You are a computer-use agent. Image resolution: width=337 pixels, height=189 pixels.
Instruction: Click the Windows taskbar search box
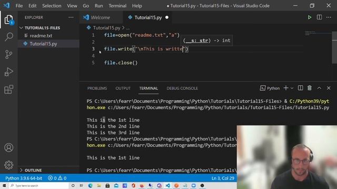(38, 185)
